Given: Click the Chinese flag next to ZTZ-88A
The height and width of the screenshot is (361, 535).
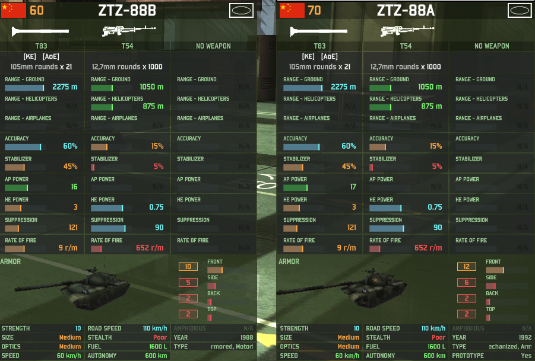Looking at the screenshot, I should pos(292,10).
